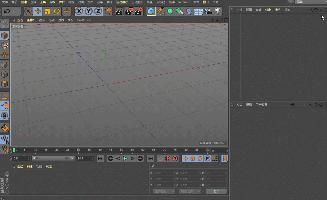Expand the 缩放比例 dropdown
The height and width of the screenshot is (200, 327).
click(x=190, y=191)
